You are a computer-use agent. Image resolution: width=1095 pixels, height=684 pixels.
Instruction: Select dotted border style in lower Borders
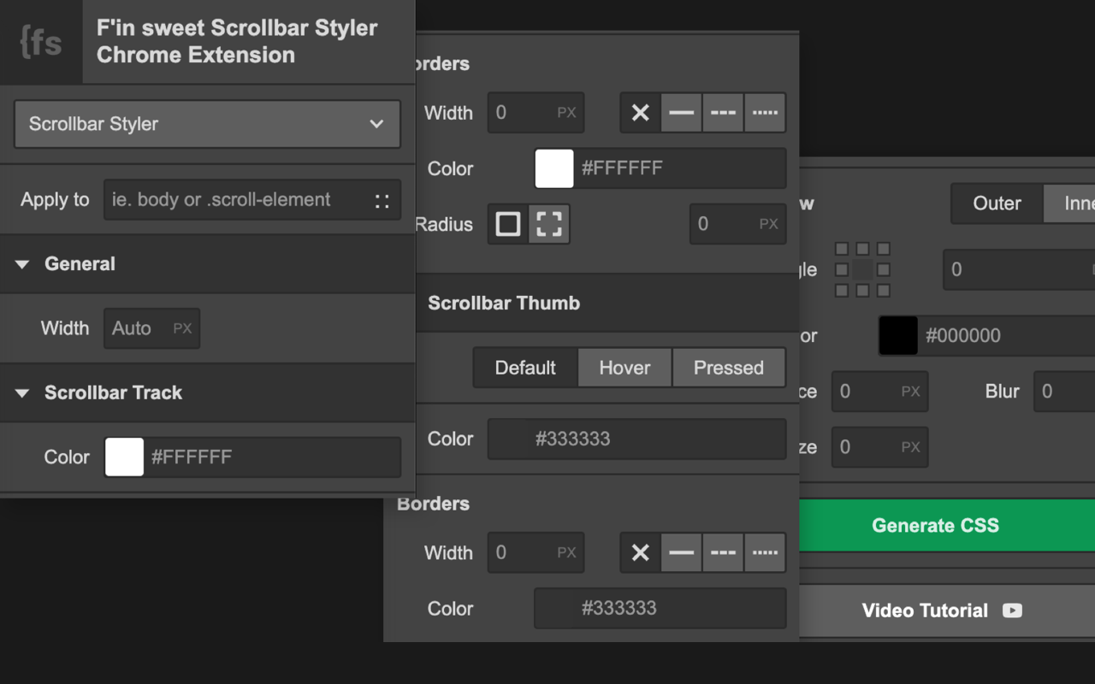point(765,553)
